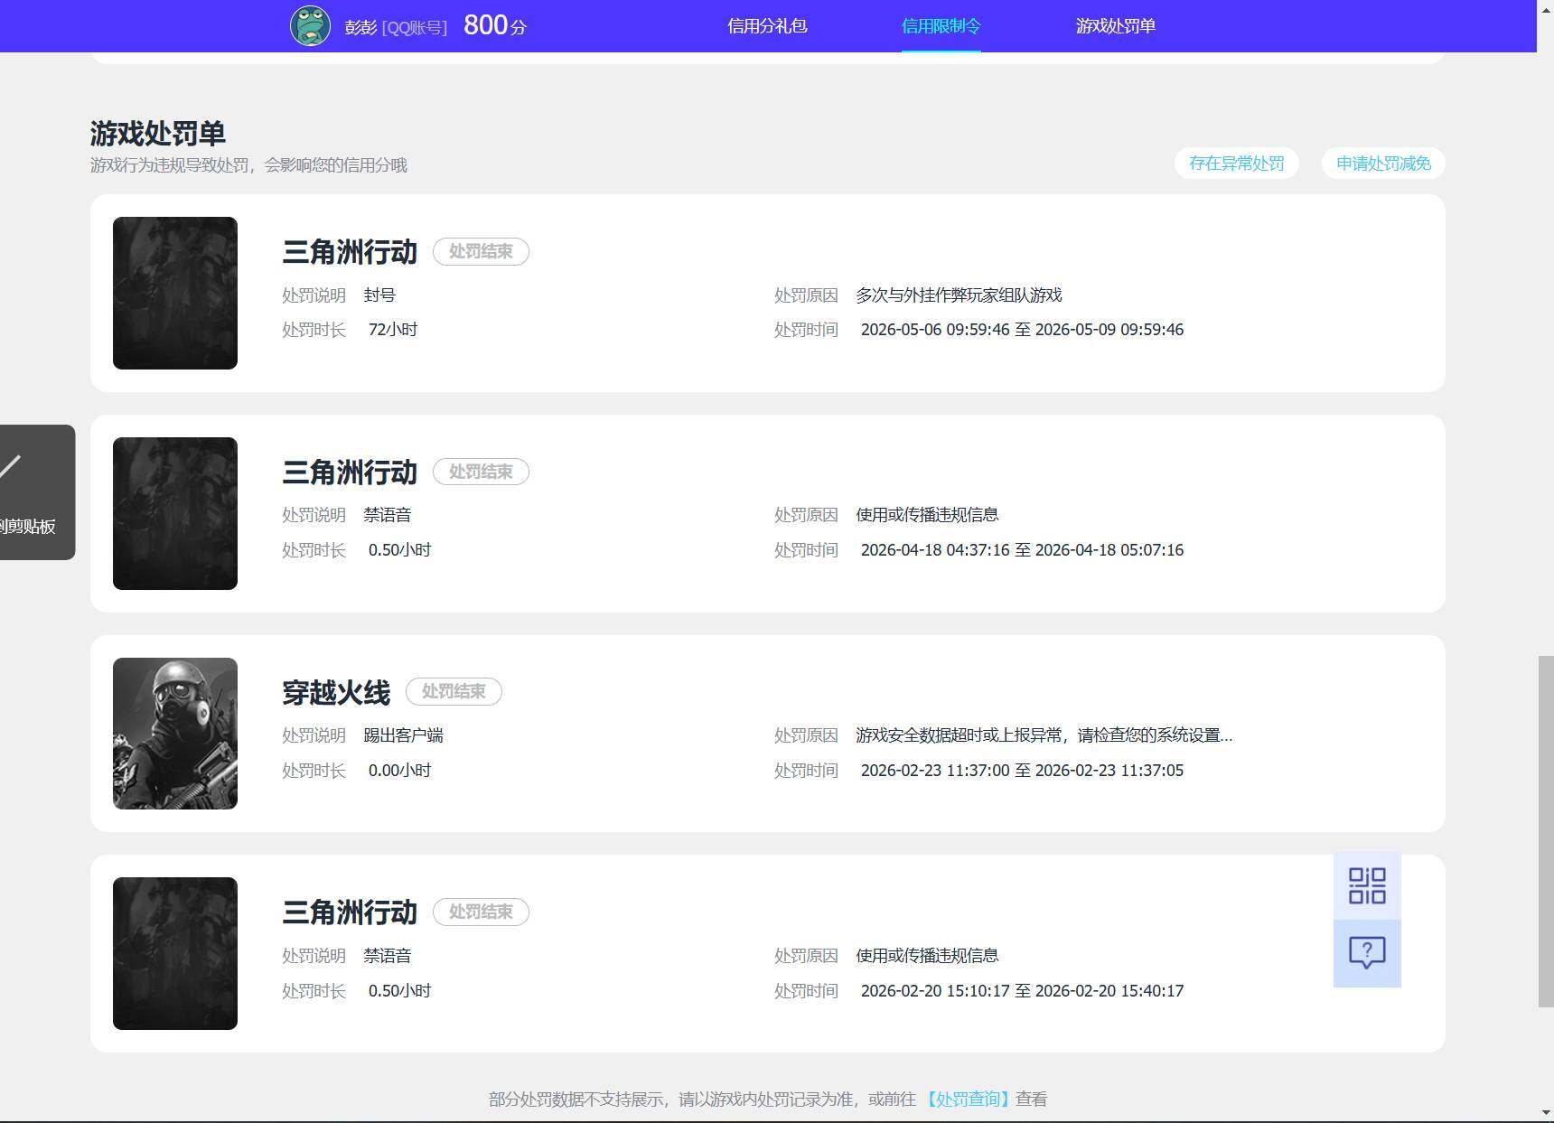Click the 三角洲行动 title of the 2026-02-20 record
Image resolution: width=1554 pixels, height=1123 pixels.
[x=350, y=912]
